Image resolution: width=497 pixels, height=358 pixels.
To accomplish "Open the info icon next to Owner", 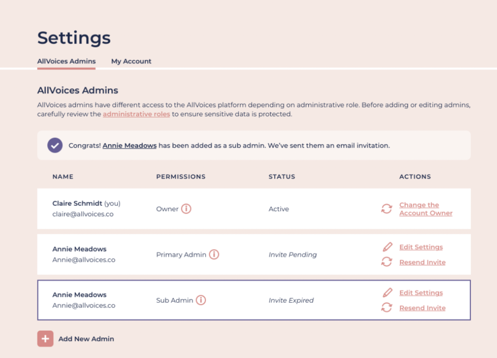I will pos(186,209).
